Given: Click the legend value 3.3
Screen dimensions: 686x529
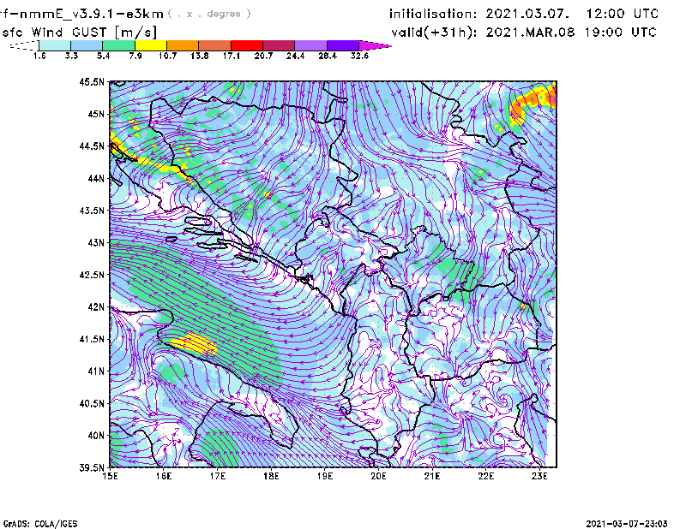Looking at the screenshot, I should click(71, 56).
